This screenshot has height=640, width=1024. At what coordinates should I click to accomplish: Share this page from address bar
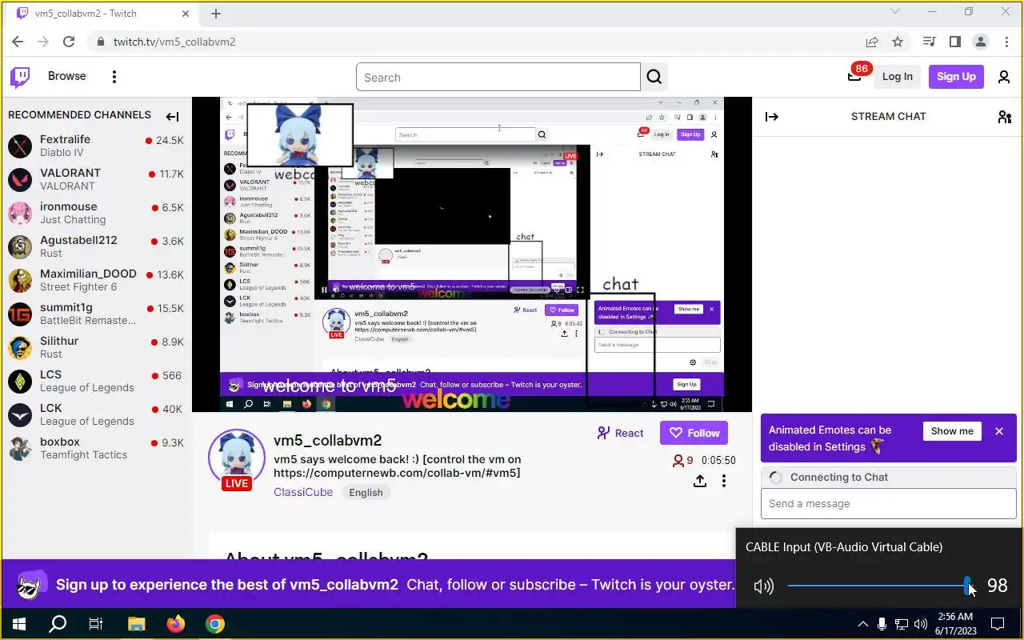[872, 42]
